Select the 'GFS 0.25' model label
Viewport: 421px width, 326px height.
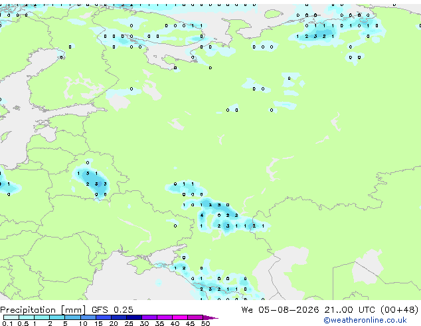pyautogui.click(x=112, y=310)
